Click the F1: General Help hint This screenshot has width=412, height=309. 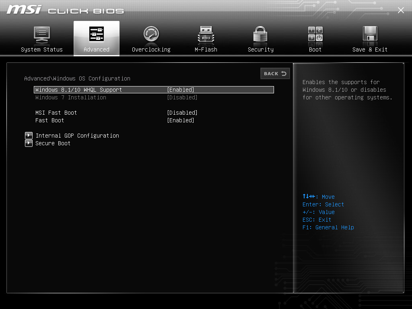328,228
